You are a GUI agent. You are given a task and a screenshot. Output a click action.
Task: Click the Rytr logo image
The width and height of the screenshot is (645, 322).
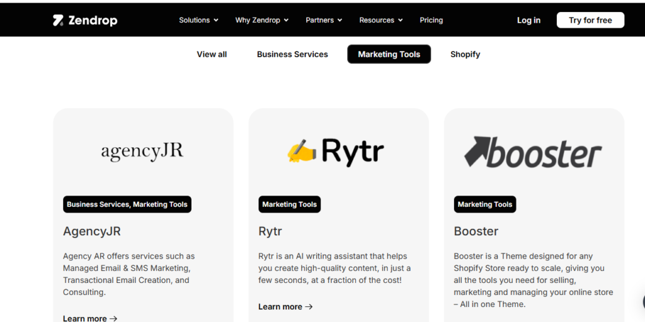pos(336,152)
